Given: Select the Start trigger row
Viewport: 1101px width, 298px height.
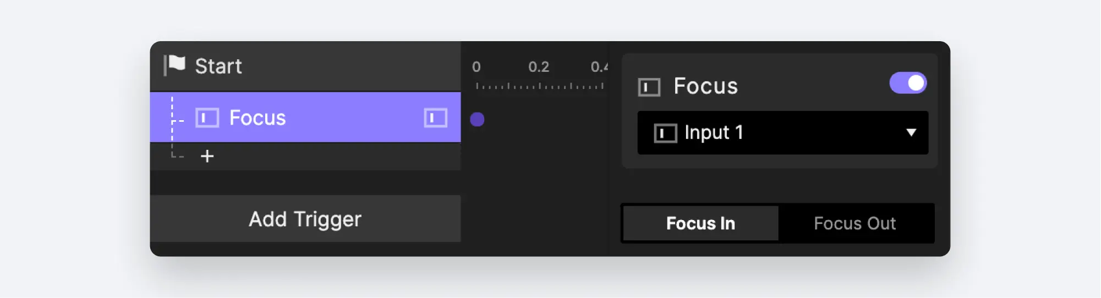Looking at the screenshot, I should click(x=305, y=66).
